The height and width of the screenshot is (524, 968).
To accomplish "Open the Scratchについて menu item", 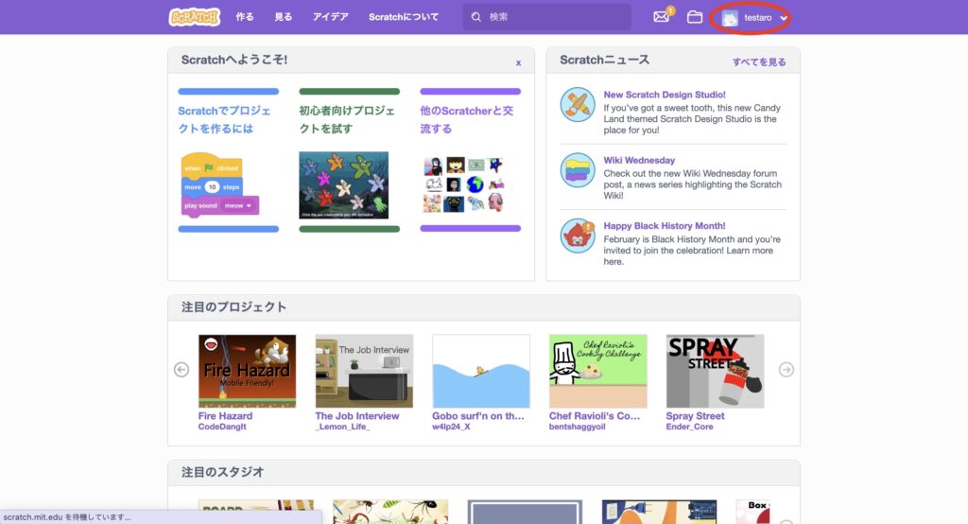I will [404, 17].
